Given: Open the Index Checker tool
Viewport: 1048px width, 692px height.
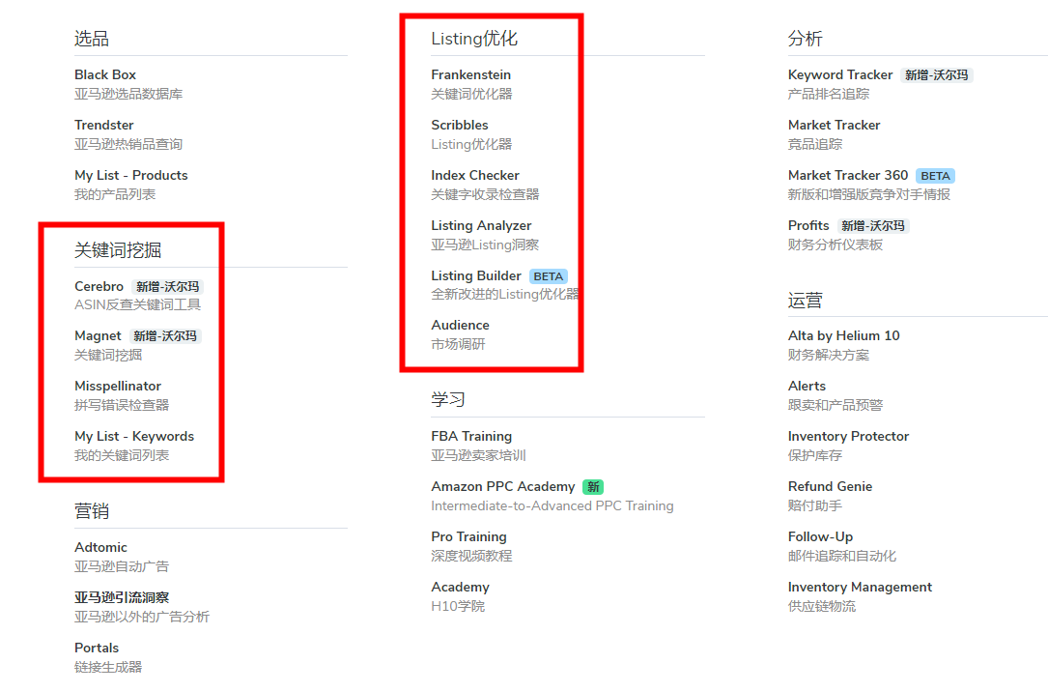Looking at the screenshot, I should (x=475, y=176).
